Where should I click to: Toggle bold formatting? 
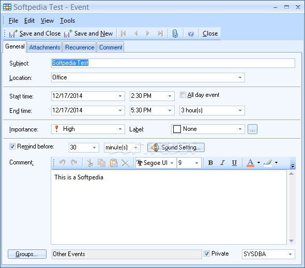(210, 163)
